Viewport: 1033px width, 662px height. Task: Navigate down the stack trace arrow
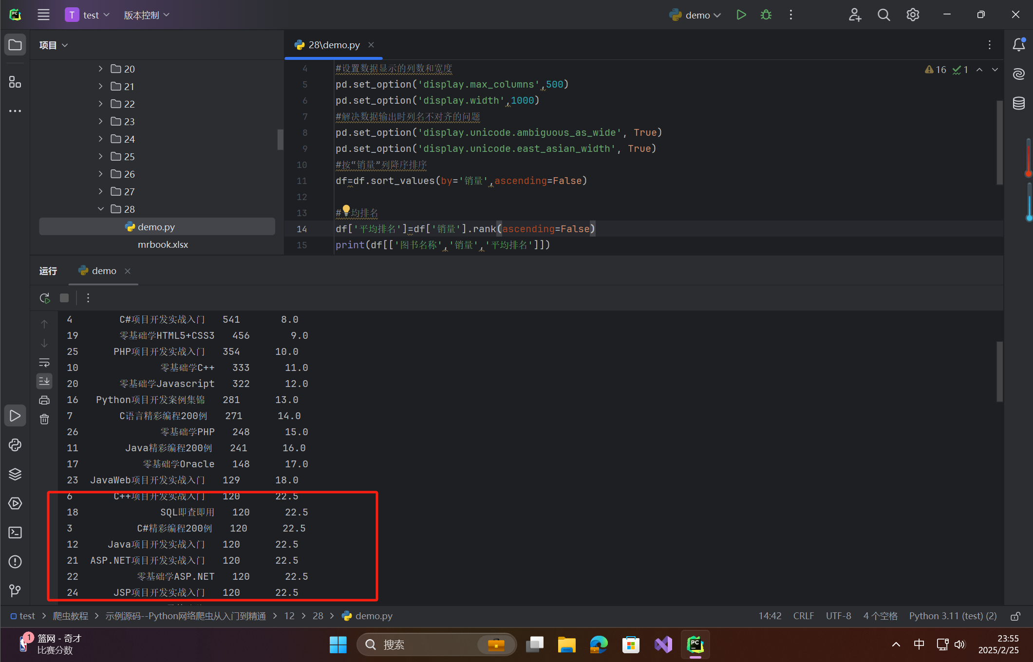click(x=44, y=343)
